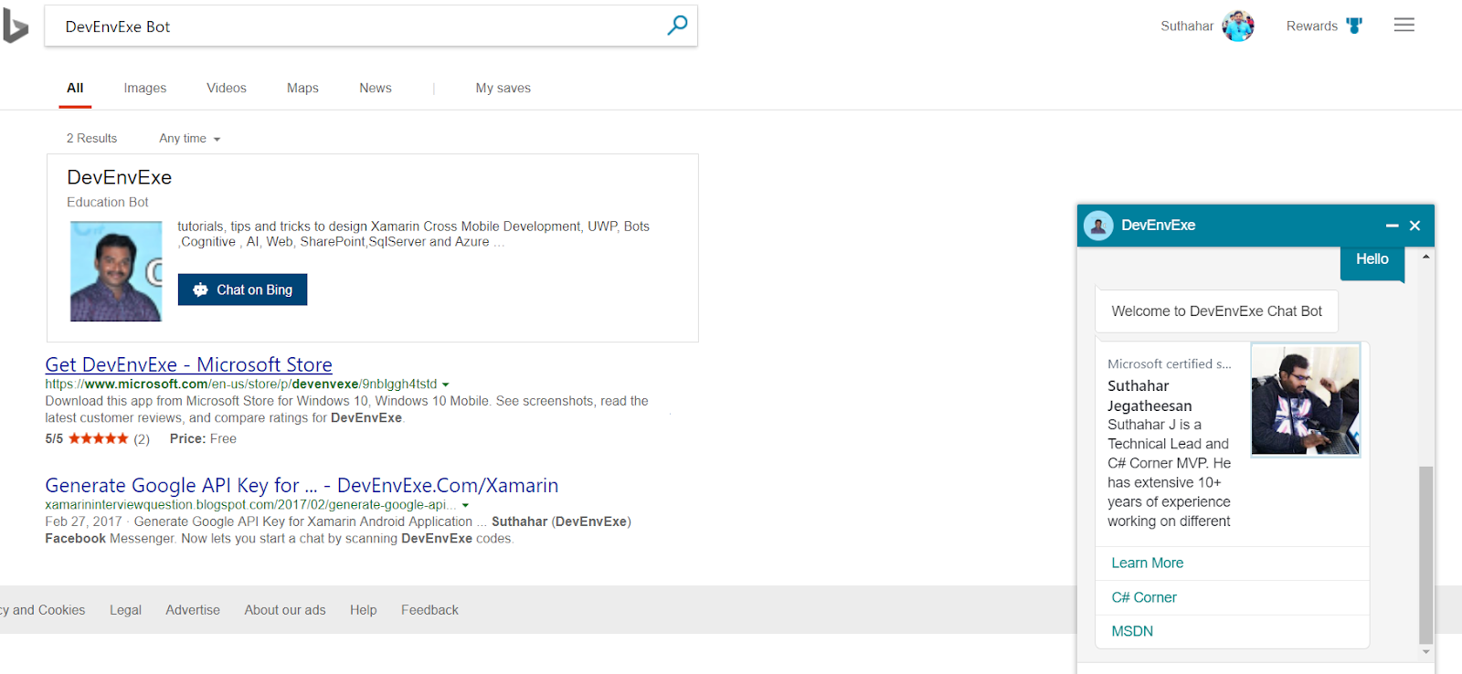1462x674 pixels.
Task: Click the search magnifier icon
Action: [x=677, y=26]
